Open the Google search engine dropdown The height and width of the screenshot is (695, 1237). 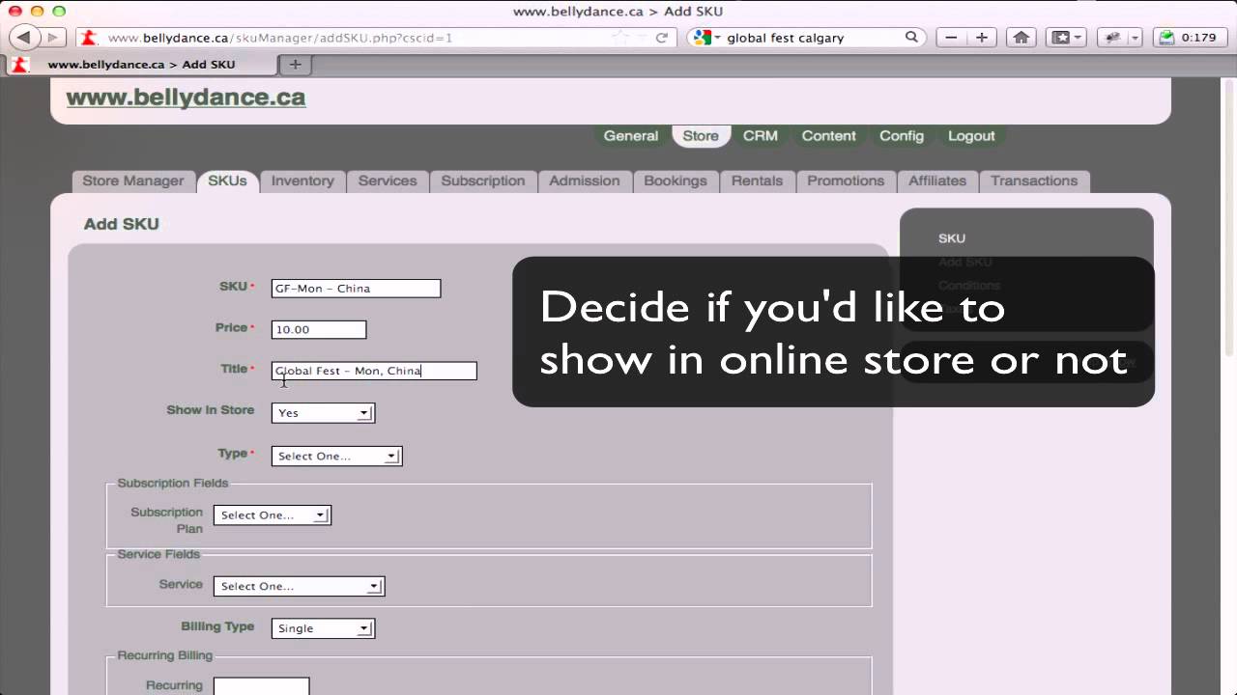[x=706, y=38]
